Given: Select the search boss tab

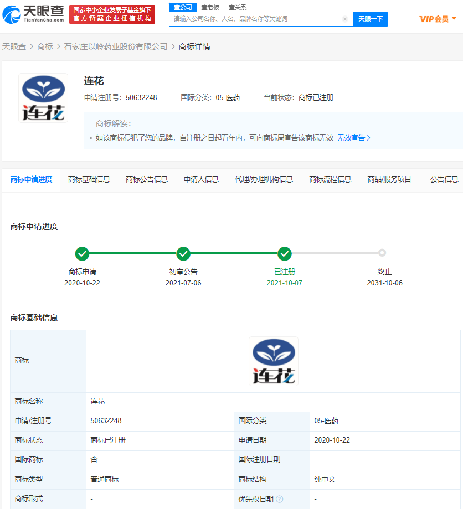Looking at the screenshot, I should pyautogui.click(x=210, y=7).
